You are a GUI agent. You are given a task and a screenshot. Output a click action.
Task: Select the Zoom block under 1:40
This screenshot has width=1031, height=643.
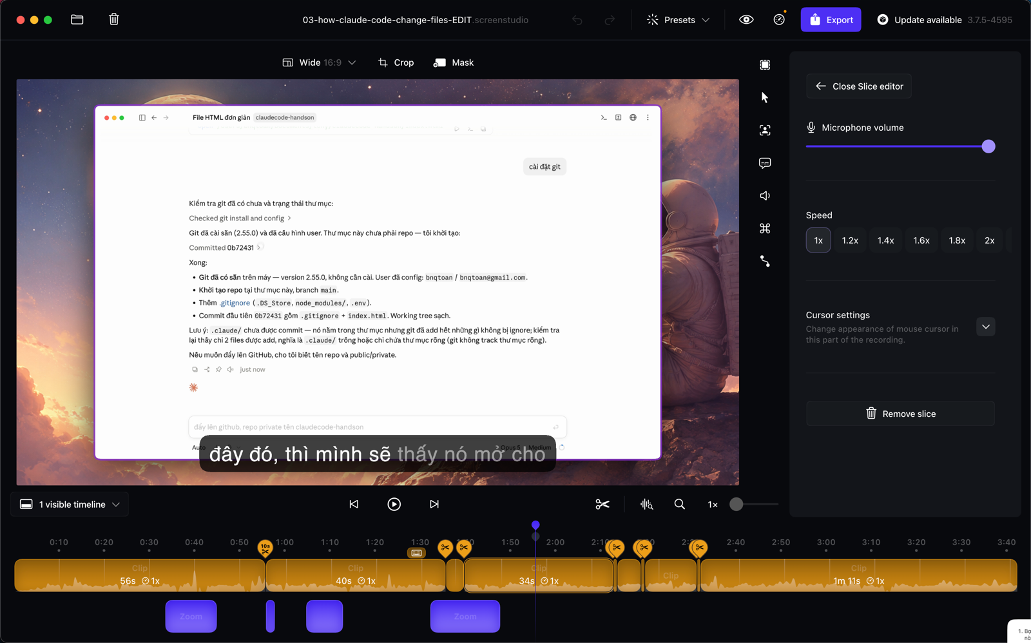click(465, 617)
